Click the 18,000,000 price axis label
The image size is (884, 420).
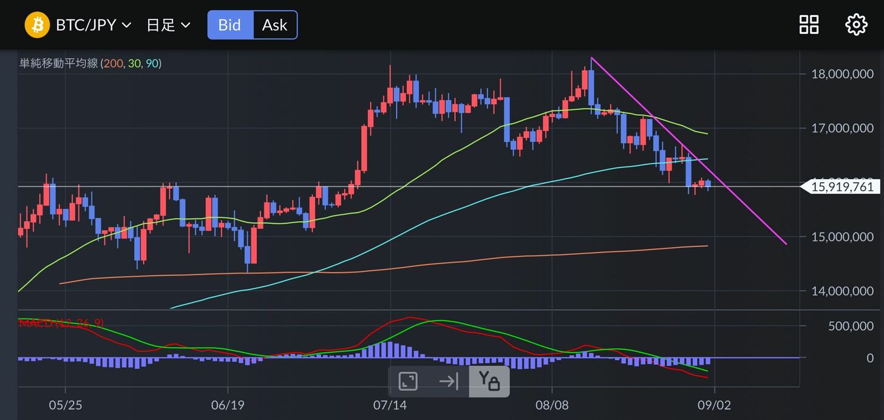tap(842, 74)
